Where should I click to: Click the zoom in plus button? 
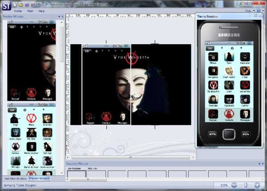[x=257, y=185]
